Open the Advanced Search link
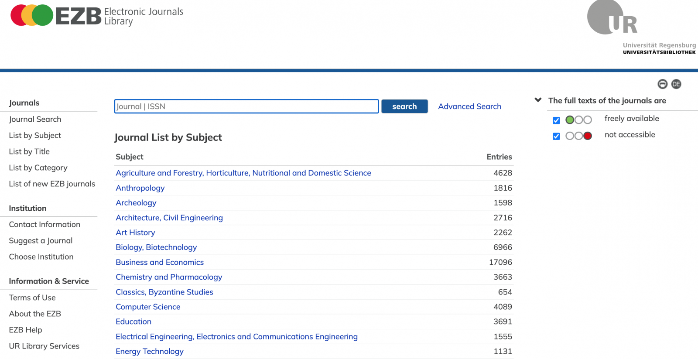The width and height of the screenshot is (698, 359). click(x=469, y=106)
